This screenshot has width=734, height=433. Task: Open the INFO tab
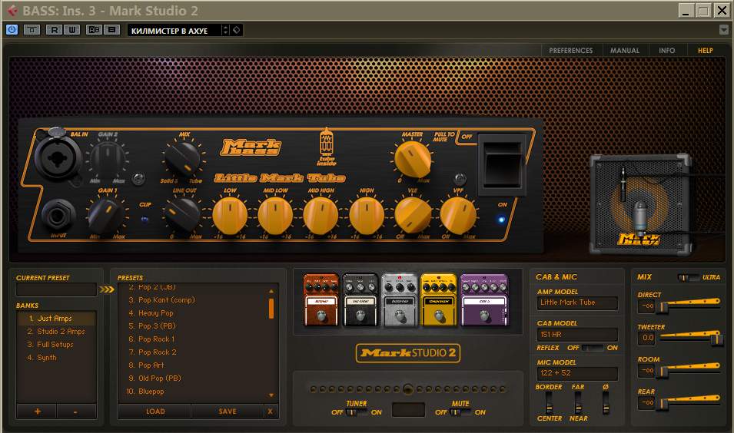[666, 51]
